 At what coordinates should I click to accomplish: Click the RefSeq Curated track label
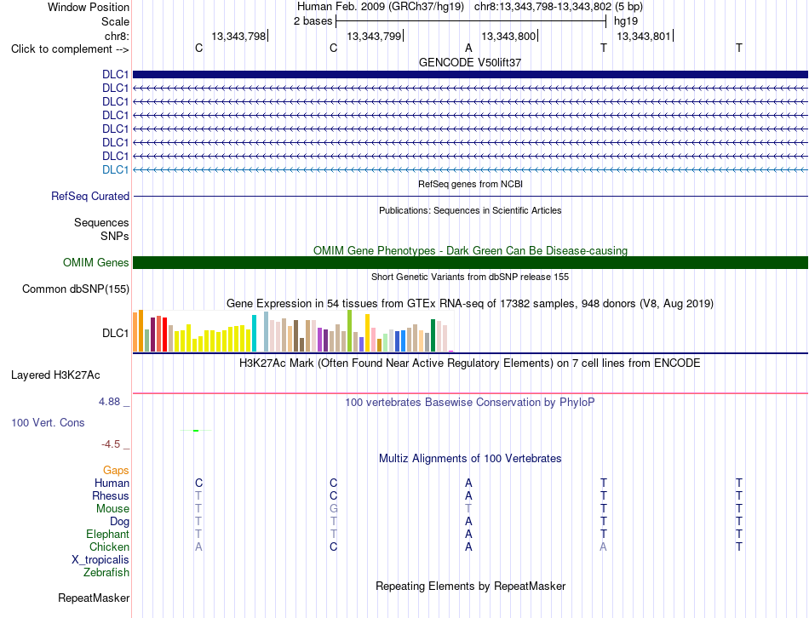[89, 197]
